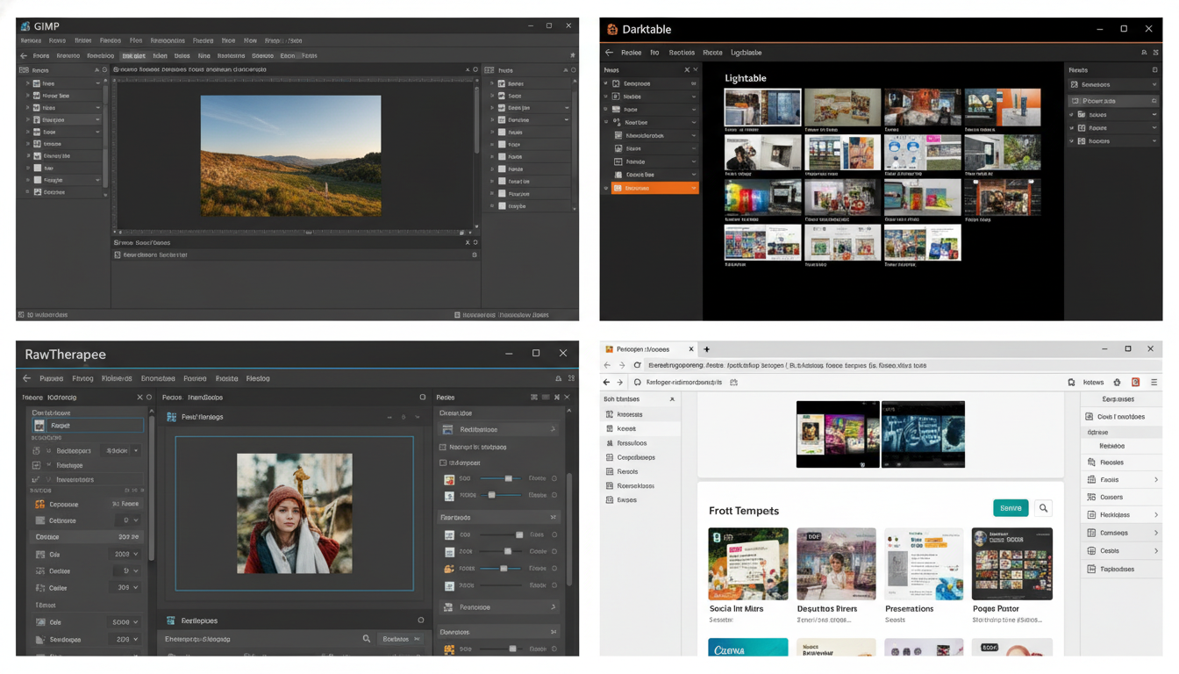Switch to the Lighttable view in Darktable
1179x674 pixels.
point(746,53)
